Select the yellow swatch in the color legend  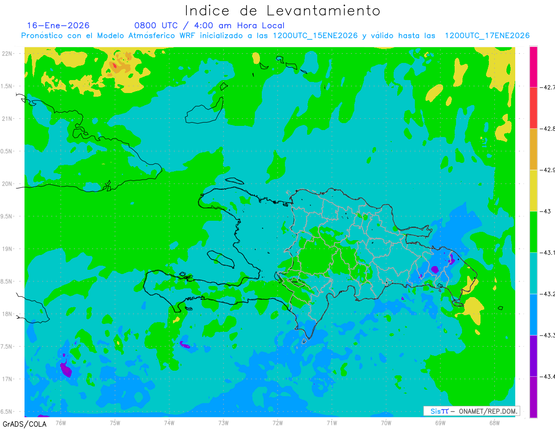533,190
